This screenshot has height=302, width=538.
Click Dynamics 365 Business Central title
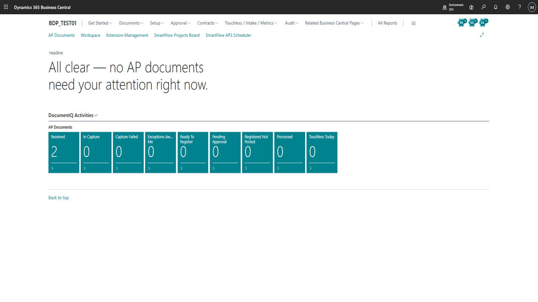(x=42, y=8)
